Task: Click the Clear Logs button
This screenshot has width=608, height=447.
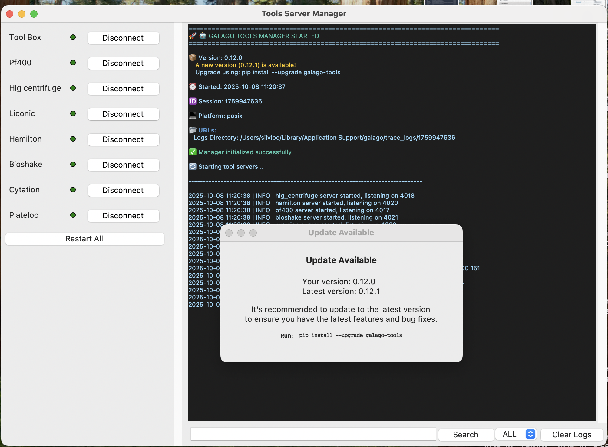Action: coord(571,435)
